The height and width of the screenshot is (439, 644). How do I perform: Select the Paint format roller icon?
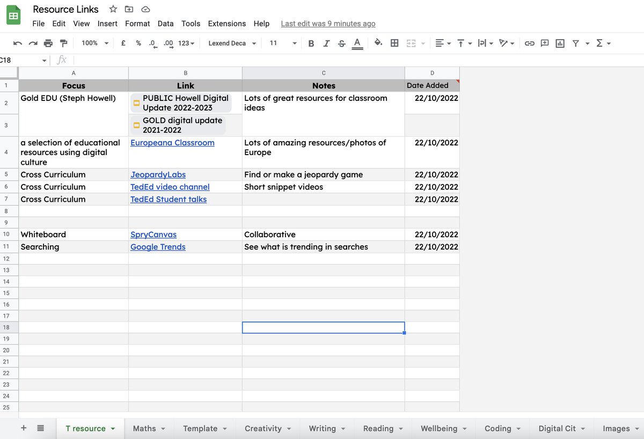coord(64,43)
